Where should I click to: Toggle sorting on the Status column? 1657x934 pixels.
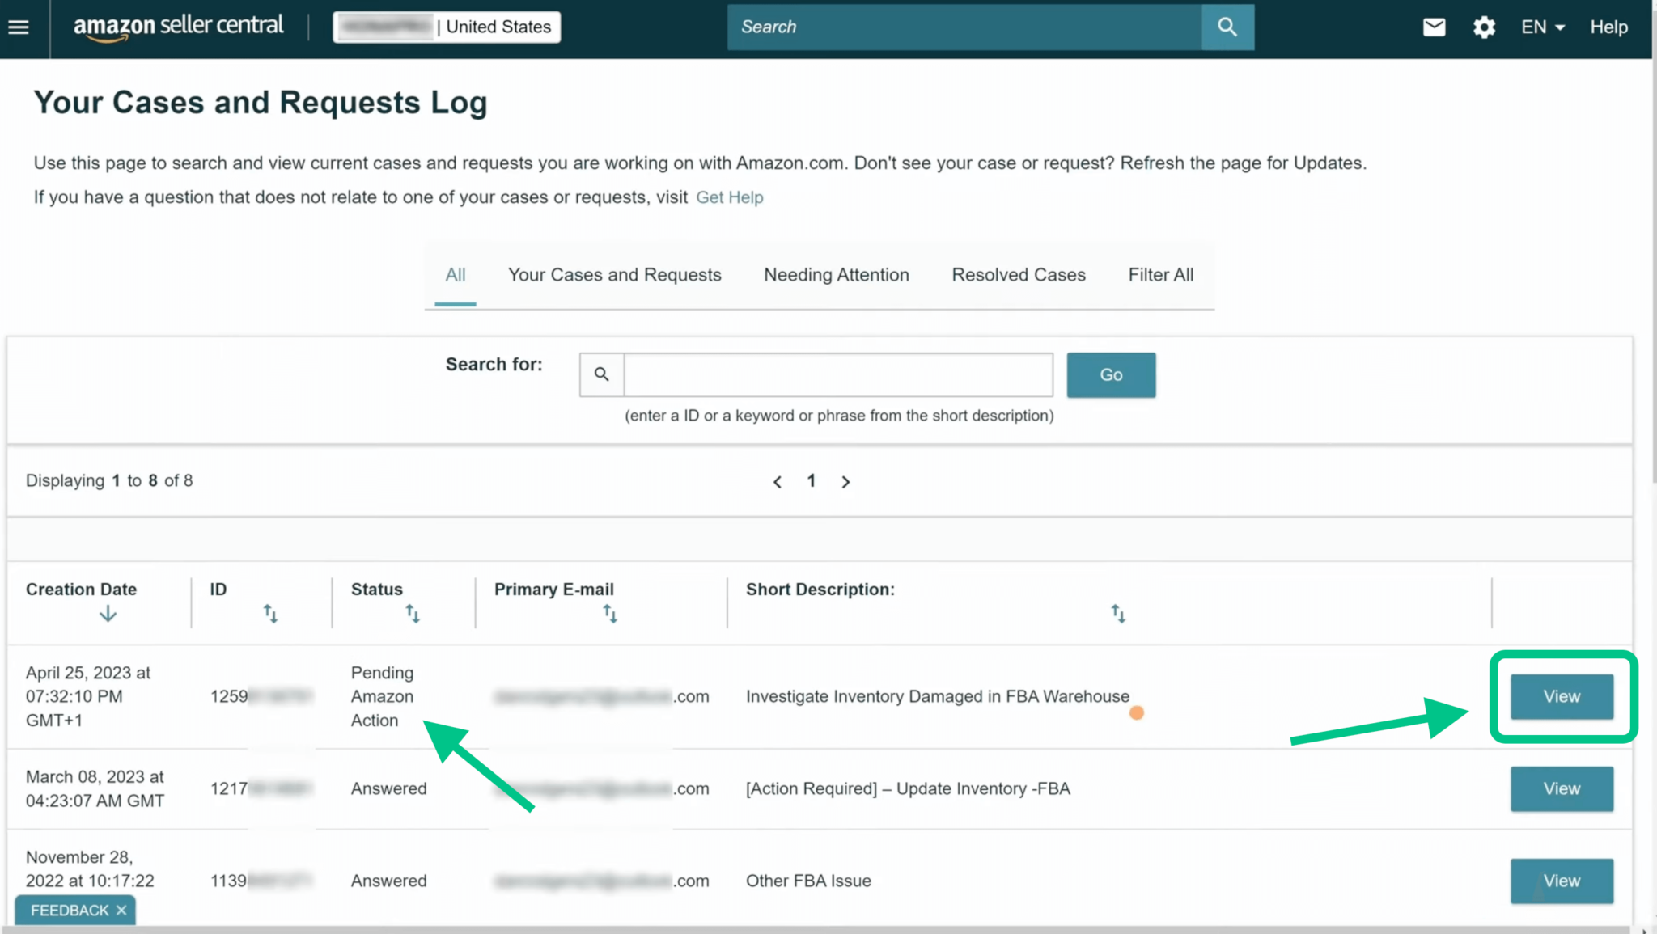click(x=413, y=613)
